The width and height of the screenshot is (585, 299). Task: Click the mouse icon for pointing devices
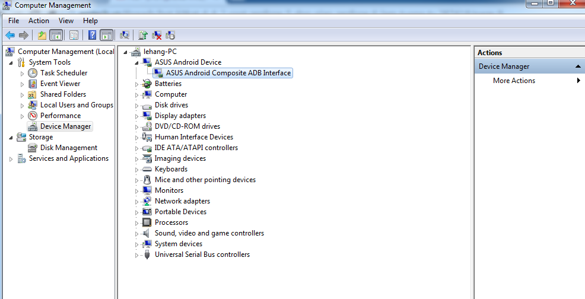tap(147, 180)
